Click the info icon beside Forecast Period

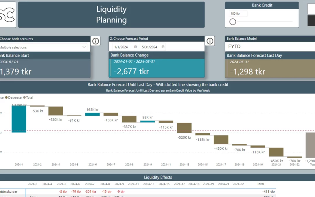[210, 41]
